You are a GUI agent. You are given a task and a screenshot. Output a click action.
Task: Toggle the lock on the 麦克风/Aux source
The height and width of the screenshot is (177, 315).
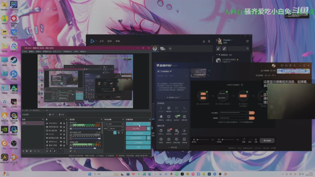[x=64, y=142]
